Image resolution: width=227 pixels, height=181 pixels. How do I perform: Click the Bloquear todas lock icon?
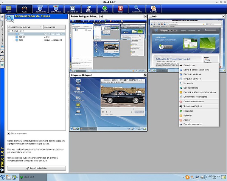[72, 8]
